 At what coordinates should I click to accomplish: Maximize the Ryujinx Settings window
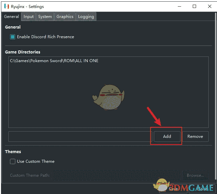click(x=194, y=6)
